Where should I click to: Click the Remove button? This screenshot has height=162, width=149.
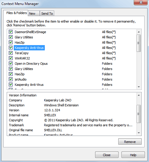click(x=130, y=142)
